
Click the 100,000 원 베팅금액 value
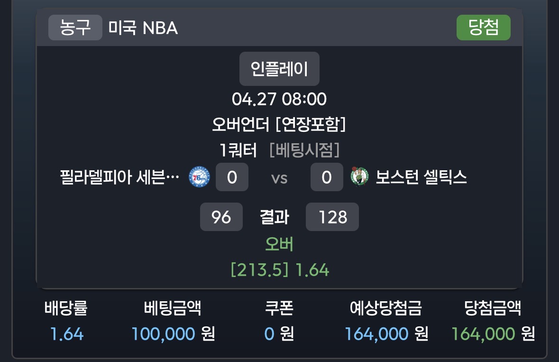pos(173,334)
